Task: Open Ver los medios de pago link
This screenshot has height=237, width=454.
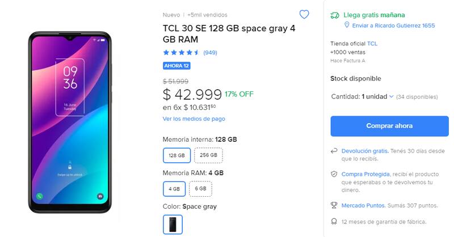Action: 194,119
